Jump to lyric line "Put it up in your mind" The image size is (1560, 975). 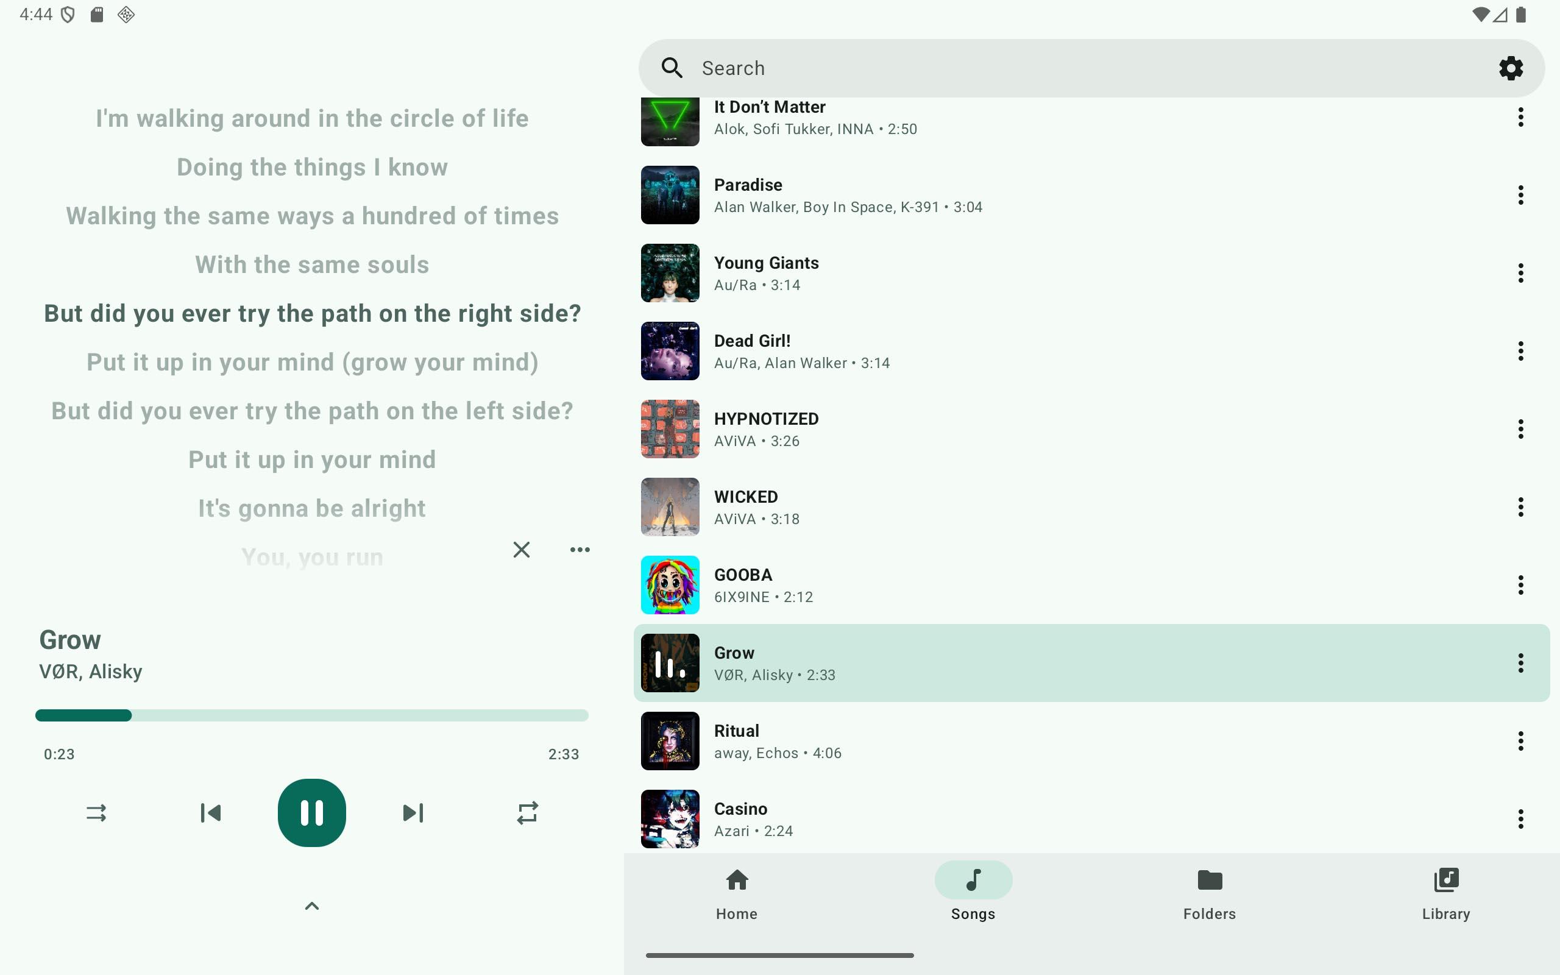312,459
